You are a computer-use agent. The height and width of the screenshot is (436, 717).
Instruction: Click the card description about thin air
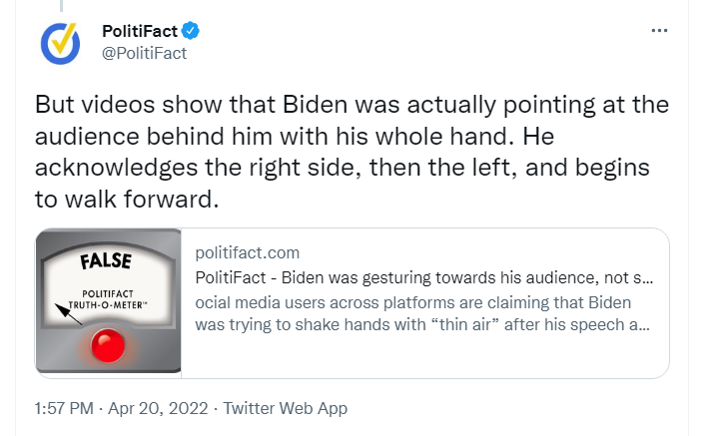(422, 313)
